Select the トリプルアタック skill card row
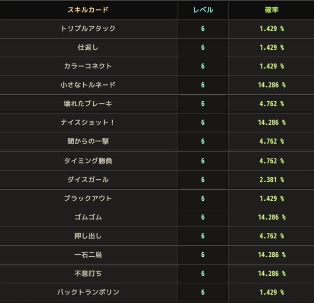The width and height of the screenshot is (314, 303). tap(88, 29)
